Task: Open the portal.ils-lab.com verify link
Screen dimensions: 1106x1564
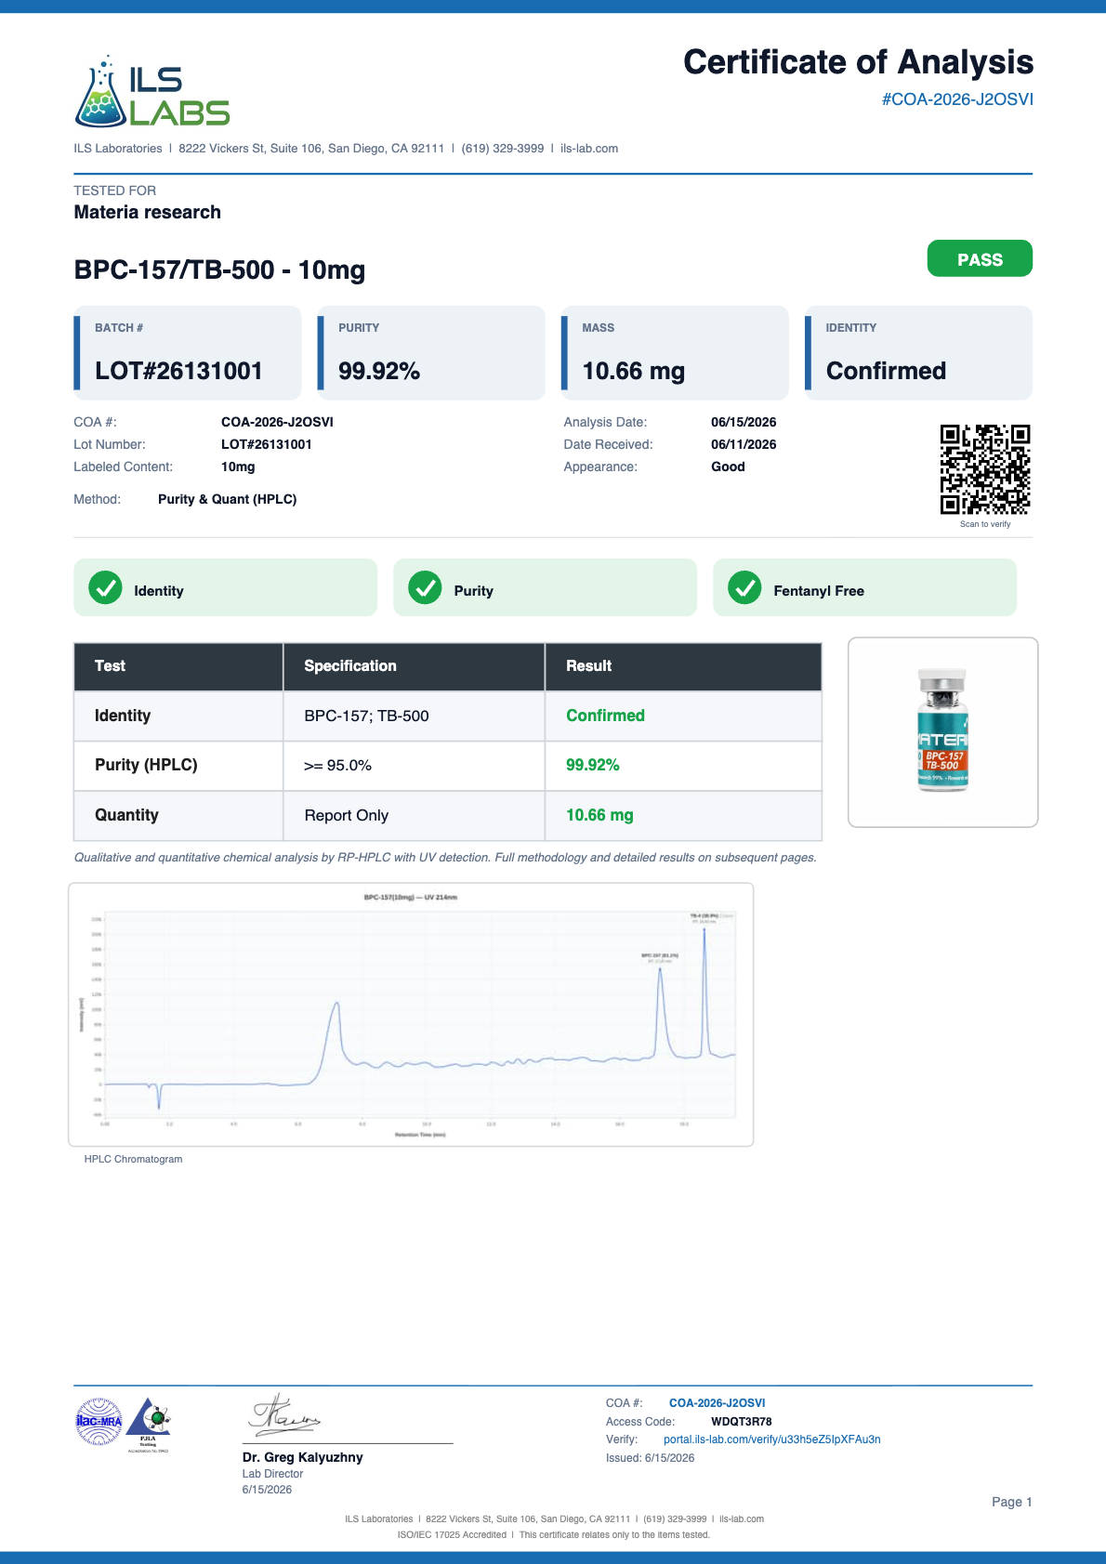Action: tap(771, 1439)
